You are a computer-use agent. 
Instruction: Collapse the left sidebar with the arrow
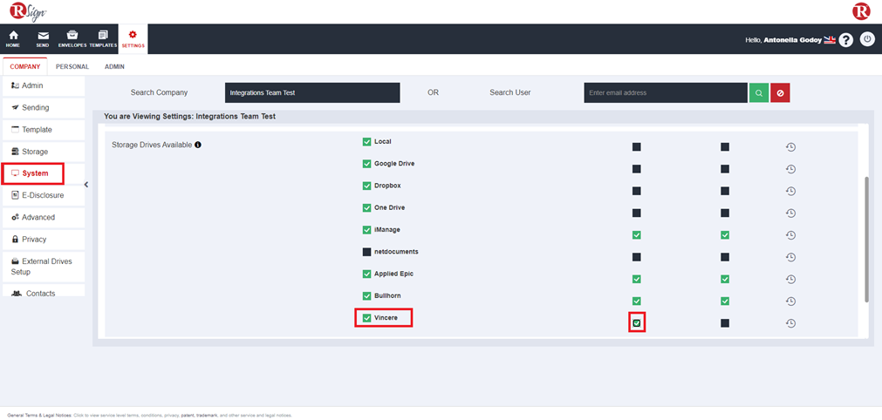[x=86, y=185]
